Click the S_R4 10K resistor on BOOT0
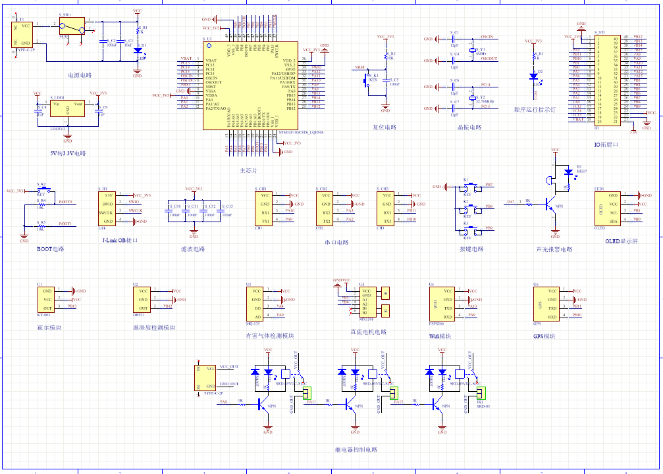663x474 pixels. (41, 204)
